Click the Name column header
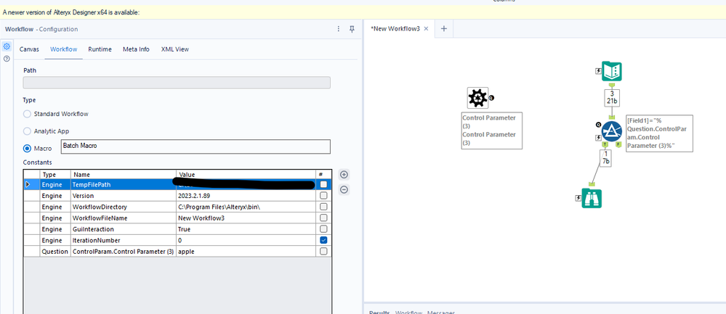This screenshot has height=314, width=726. coord(123,175)
